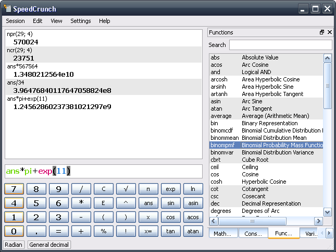Screen dimensions: 336x252
Task: Click the functions list horizontal scrollbar thumb
Action: click(x=252, y=221)
